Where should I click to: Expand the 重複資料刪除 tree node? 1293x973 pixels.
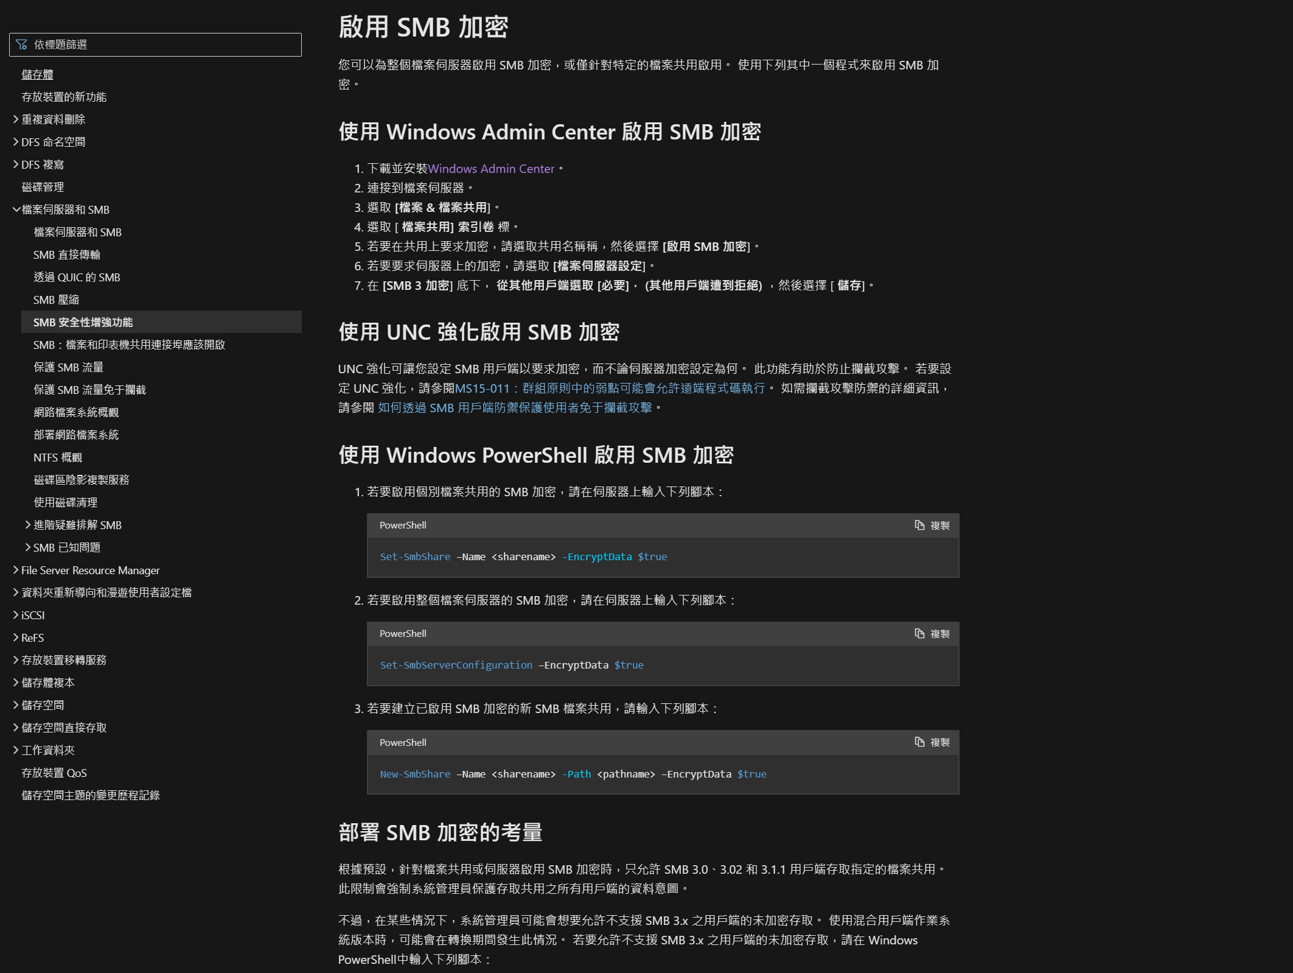coord(16,119)
